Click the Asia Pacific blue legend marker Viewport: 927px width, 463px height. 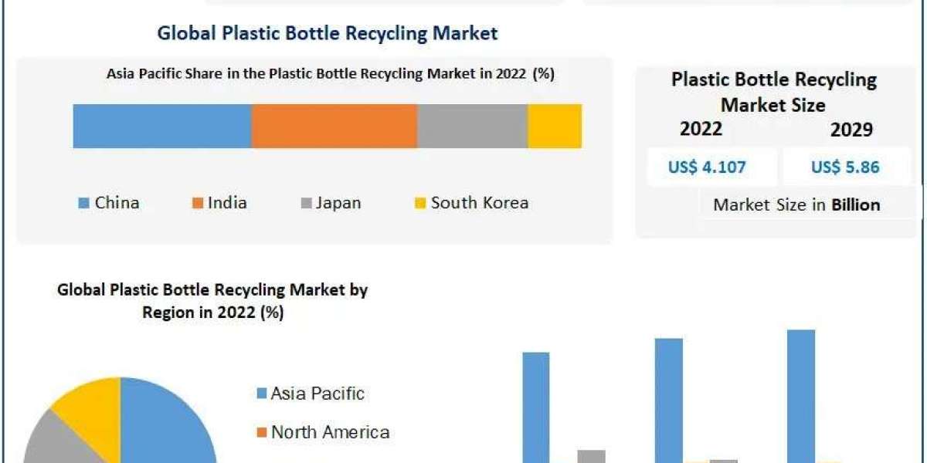[x=261, y=394]
